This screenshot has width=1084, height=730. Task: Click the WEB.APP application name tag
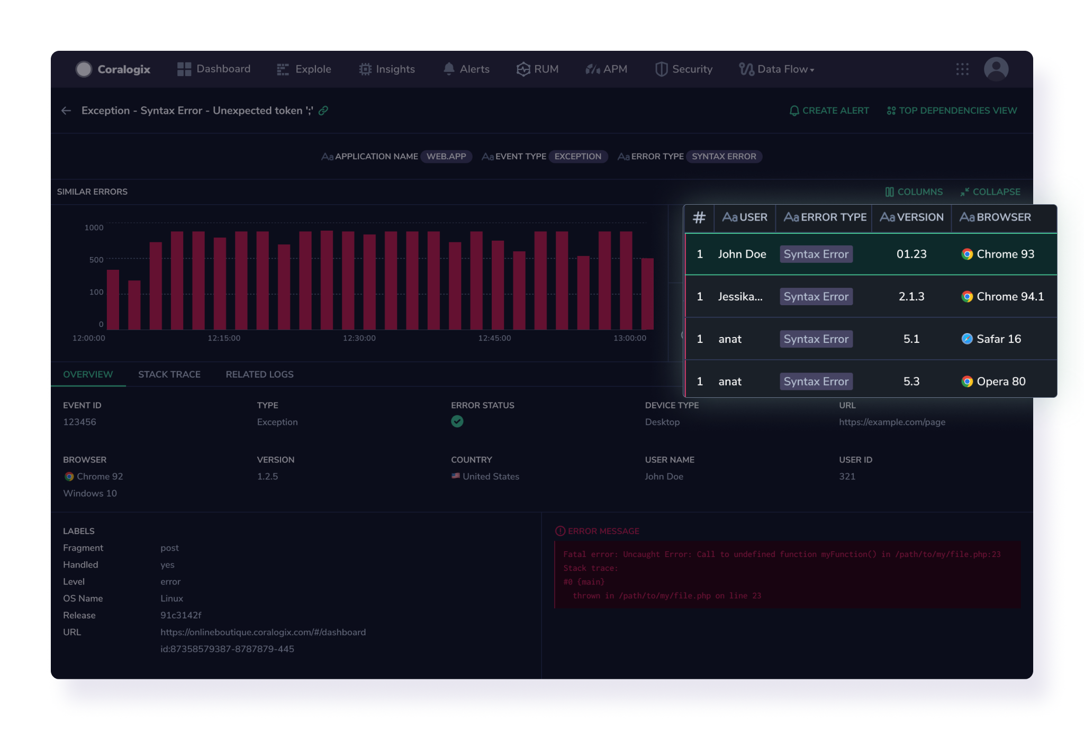tap(446, 157)
